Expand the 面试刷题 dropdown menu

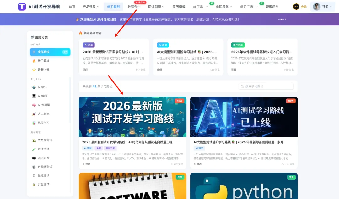(x=156, y=7)
